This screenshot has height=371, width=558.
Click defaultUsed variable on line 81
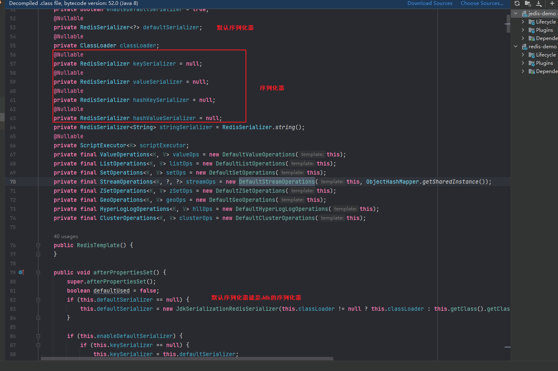pyautogui.click(x=112, y=291)
